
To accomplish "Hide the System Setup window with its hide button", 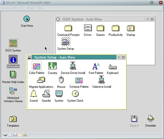I will click(x=119, y=57).
